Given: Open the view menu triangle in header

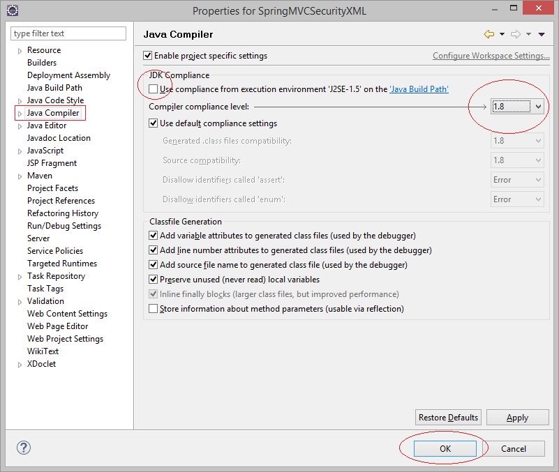Looking at the screenshot, I should click(x=542, y=34).
